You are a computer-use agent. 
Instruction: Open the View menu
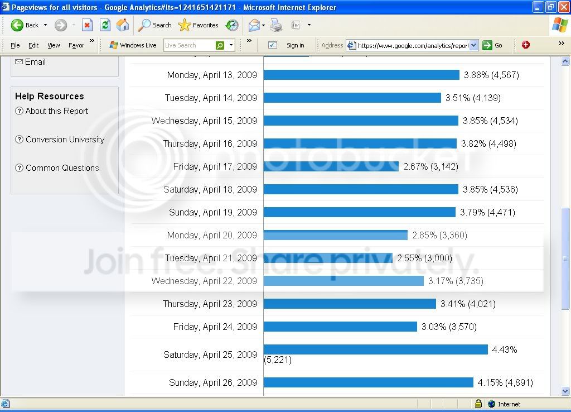coord(54,45)
